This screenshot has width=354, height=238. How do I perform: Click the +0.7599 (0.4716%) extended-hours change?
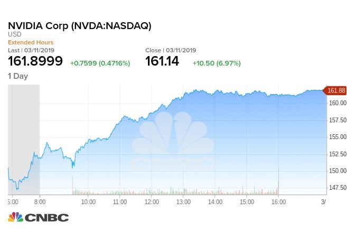point(100,63)
